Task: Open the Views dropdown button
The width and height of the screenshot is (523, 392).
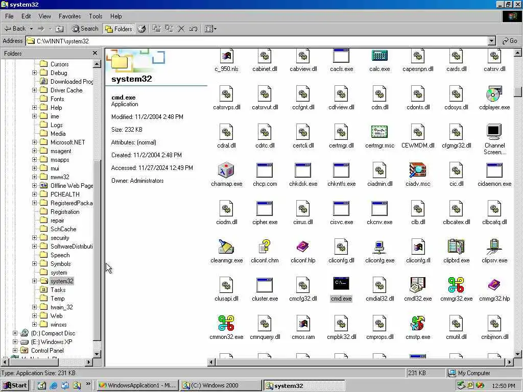Action: pos(210,29)
